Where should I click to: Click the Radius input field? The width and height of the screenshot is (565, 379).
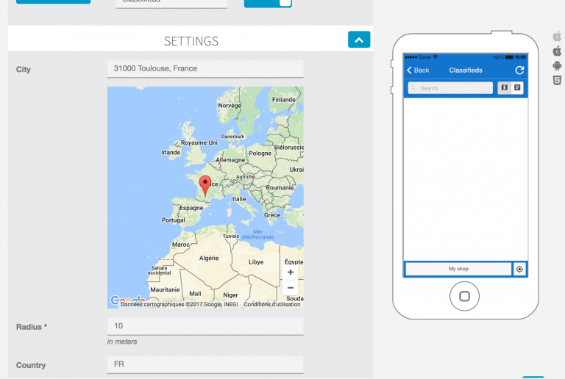[205, 326]
